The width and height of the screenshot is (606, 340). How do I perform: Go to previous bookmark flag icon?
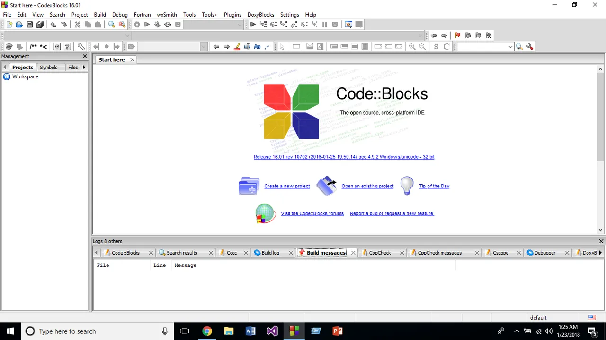click(x=468, y=35)
